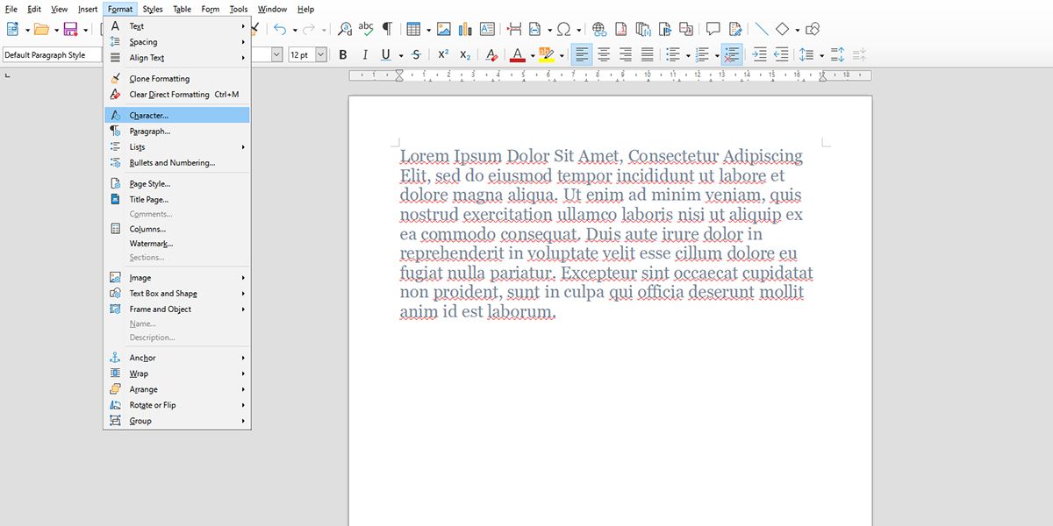Expand the Frame and Object submenu

click(161, 309)
